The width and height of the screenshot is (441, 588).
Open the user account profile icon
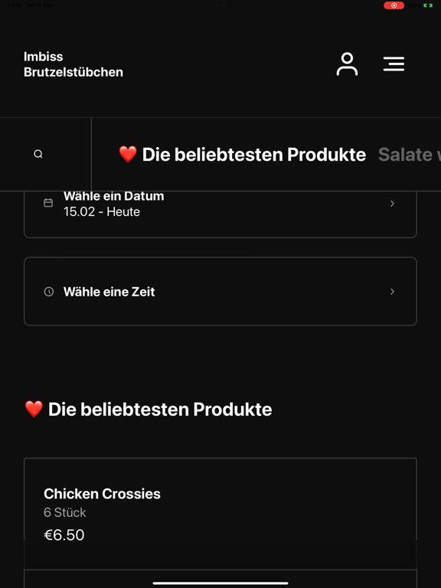347,64
